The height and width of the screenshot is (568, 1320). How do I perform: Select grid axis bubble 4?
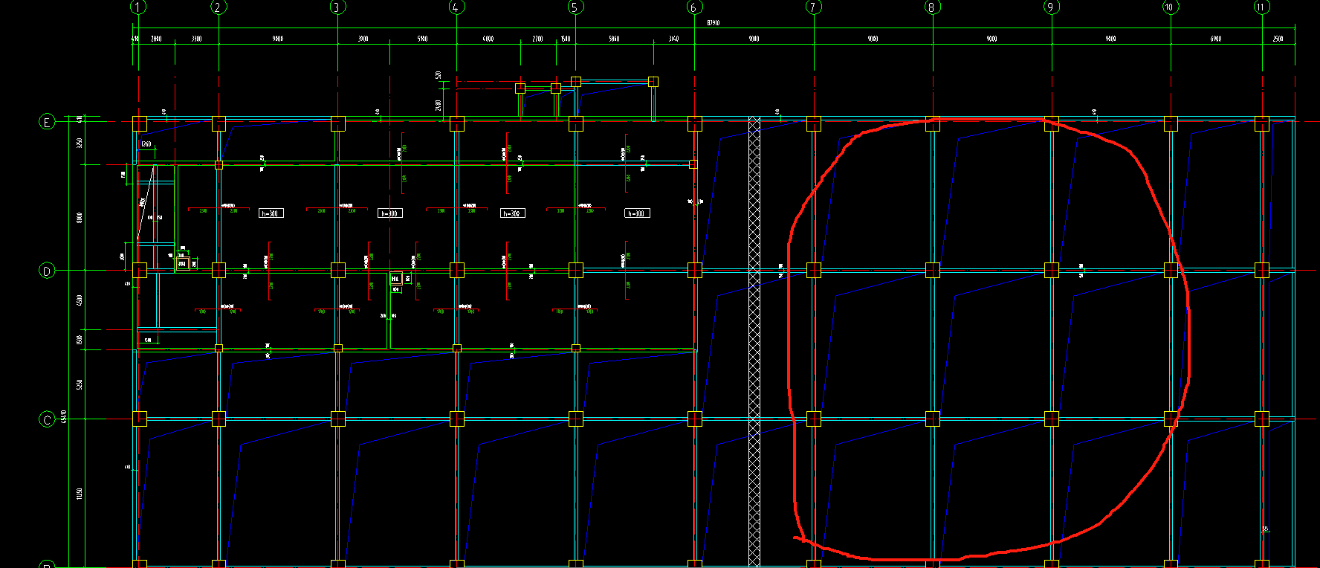click(456, 7)
